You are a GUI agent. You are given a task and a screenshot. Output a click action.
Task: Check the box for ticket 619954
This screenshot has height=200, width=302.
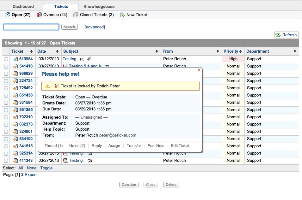pos(6,59)
